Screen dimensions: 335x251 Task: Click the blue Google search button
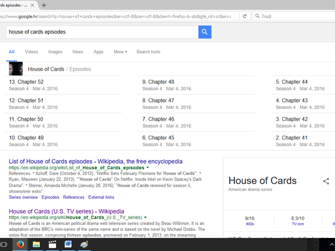[x=205, y=32]
